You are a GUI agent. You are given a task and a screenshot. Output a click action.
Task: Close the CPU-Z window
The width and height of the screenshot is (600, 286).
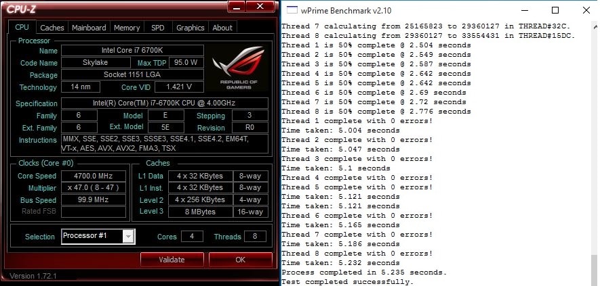point(260,5)
